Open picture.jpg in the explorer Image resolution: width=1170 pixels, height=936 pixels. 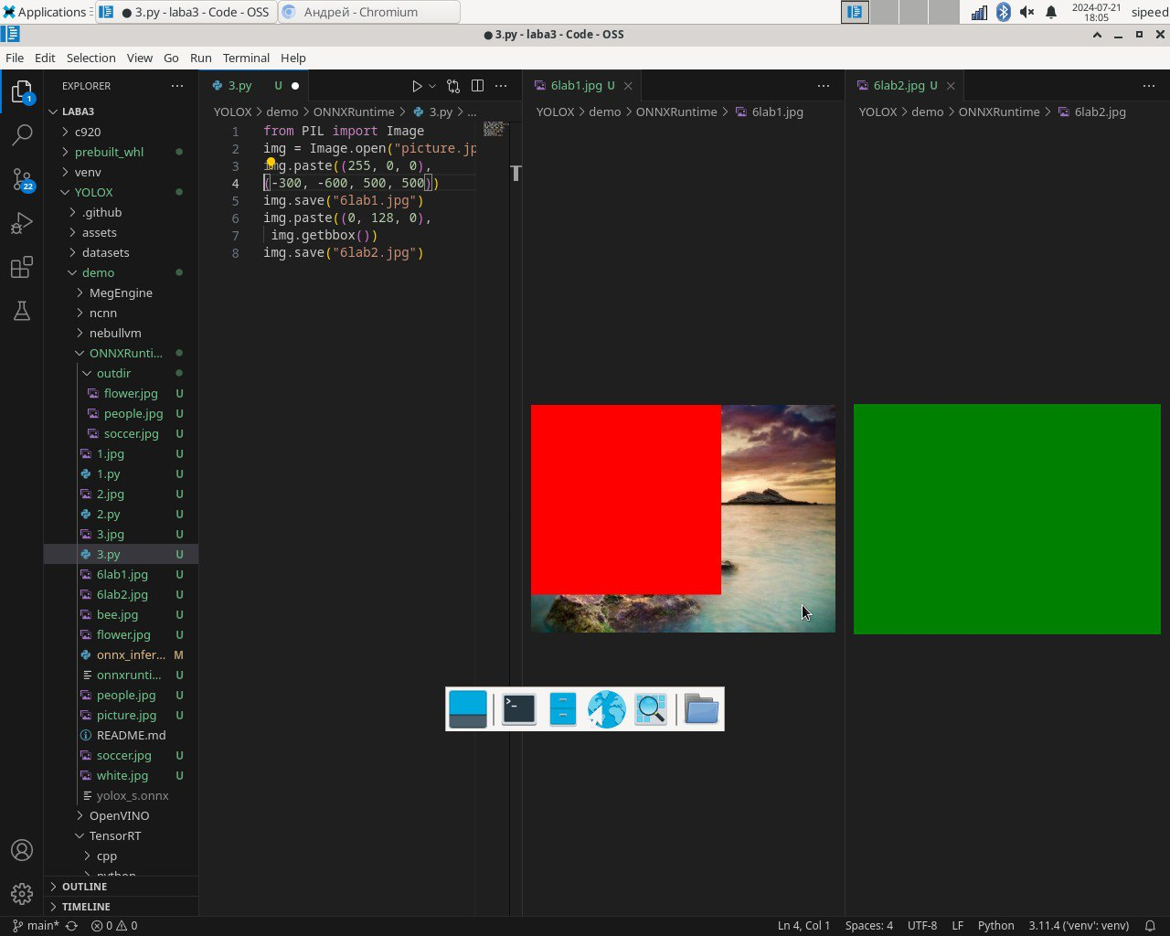[126, 715]
